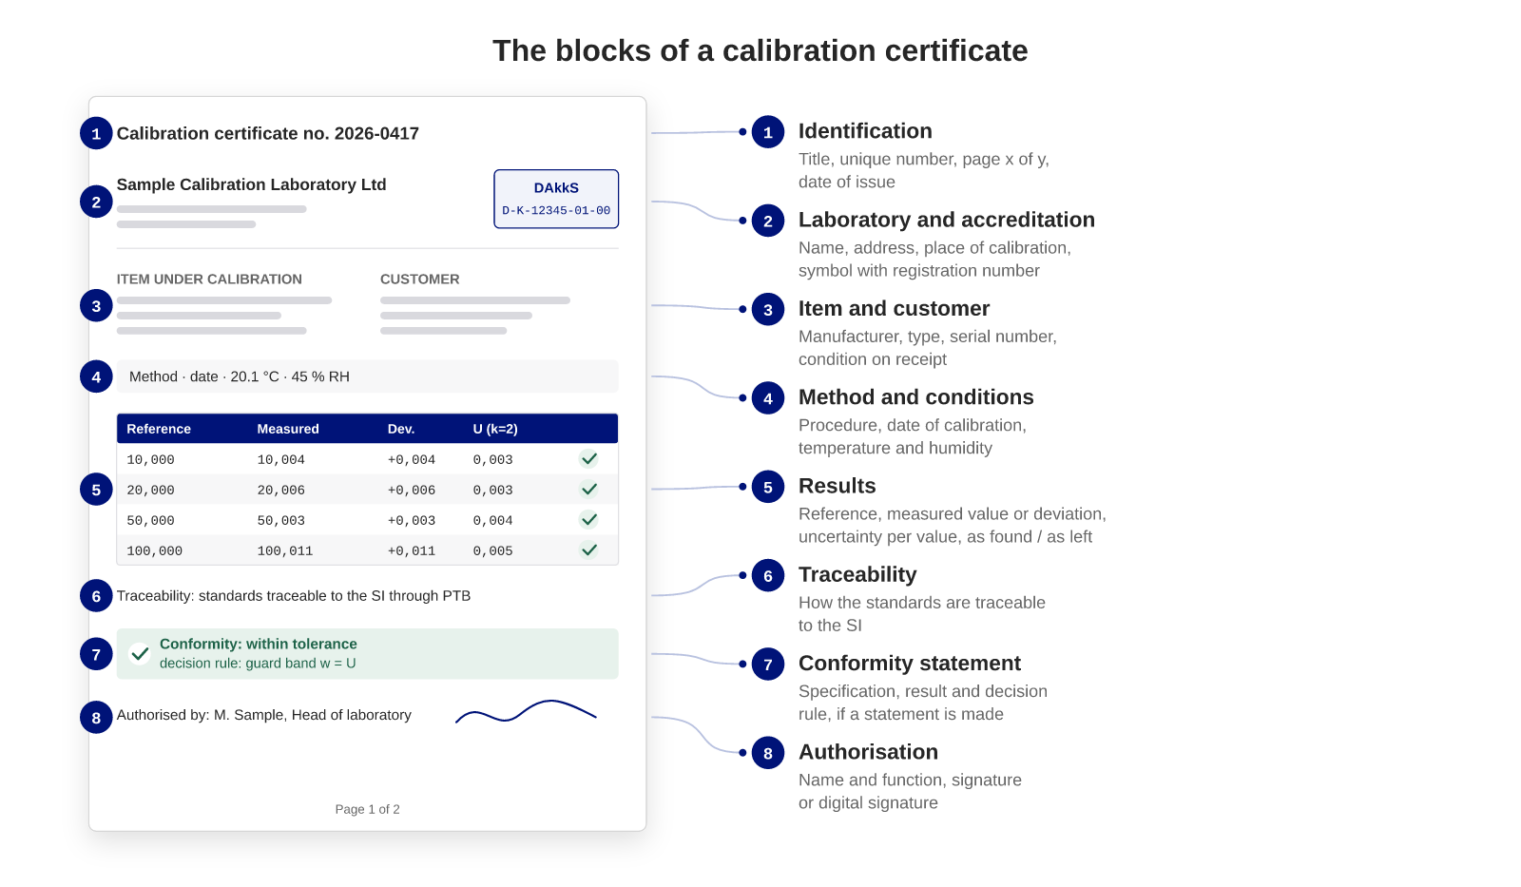This screenshot has width=1521, height=887.
Task: Click the check mark in the 50,000 row
Action: [x=589, y=520]
